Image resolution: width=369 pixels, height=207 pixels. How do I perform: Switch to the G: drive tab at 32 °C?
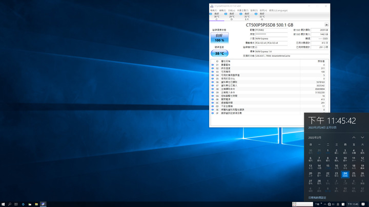coord(262,16)
